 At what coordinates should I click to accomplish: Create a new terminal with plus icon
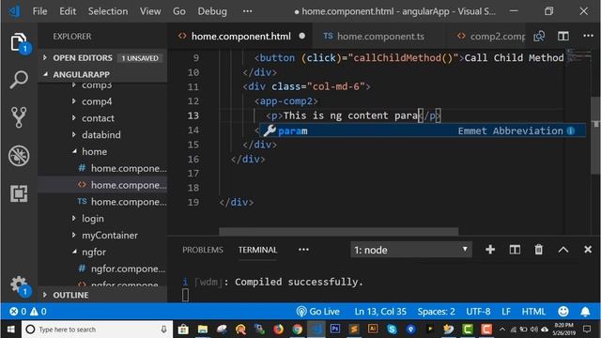[x=490, y=250]
